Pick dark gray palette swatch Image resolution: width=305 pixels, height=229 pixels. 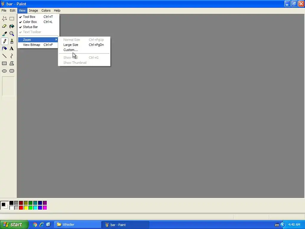(16, 203)
